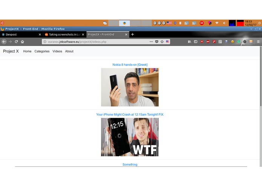Screen dimensions: 262x186
Task: Toggle the sidebar icon in toolbar
Action: [196, 42]
